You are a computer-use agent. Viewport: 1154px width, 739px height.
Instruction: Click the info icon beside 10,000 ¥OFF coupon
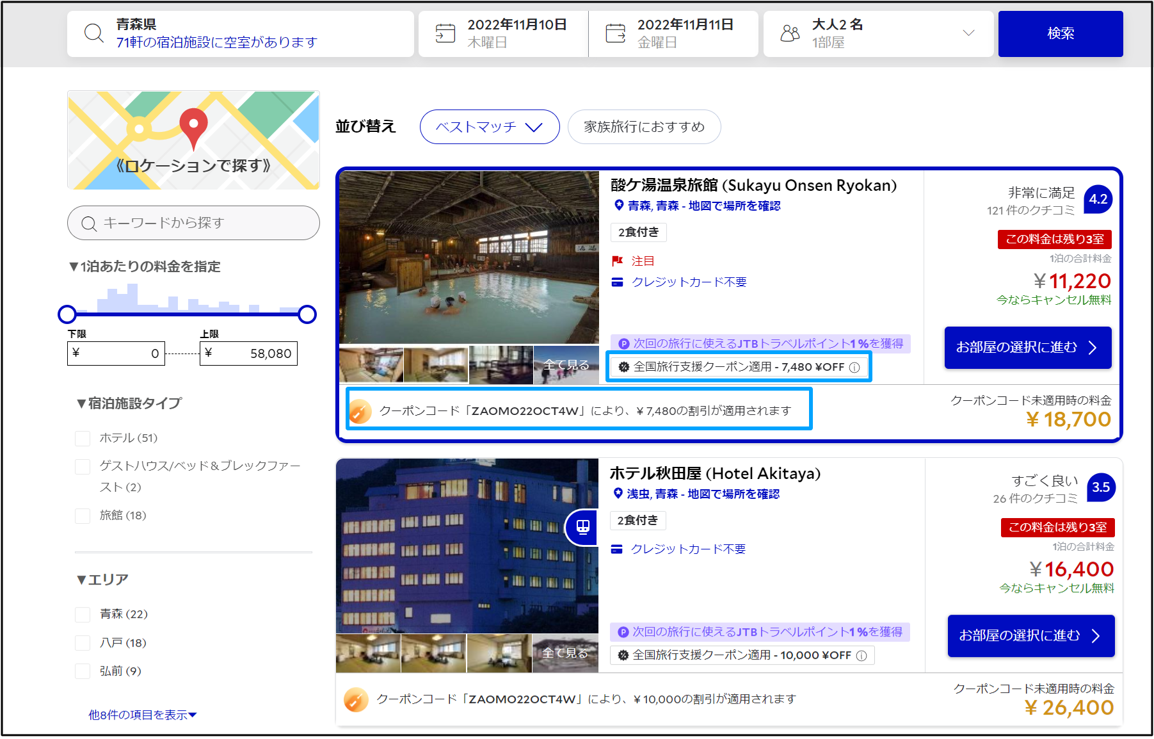pos(861,656)
